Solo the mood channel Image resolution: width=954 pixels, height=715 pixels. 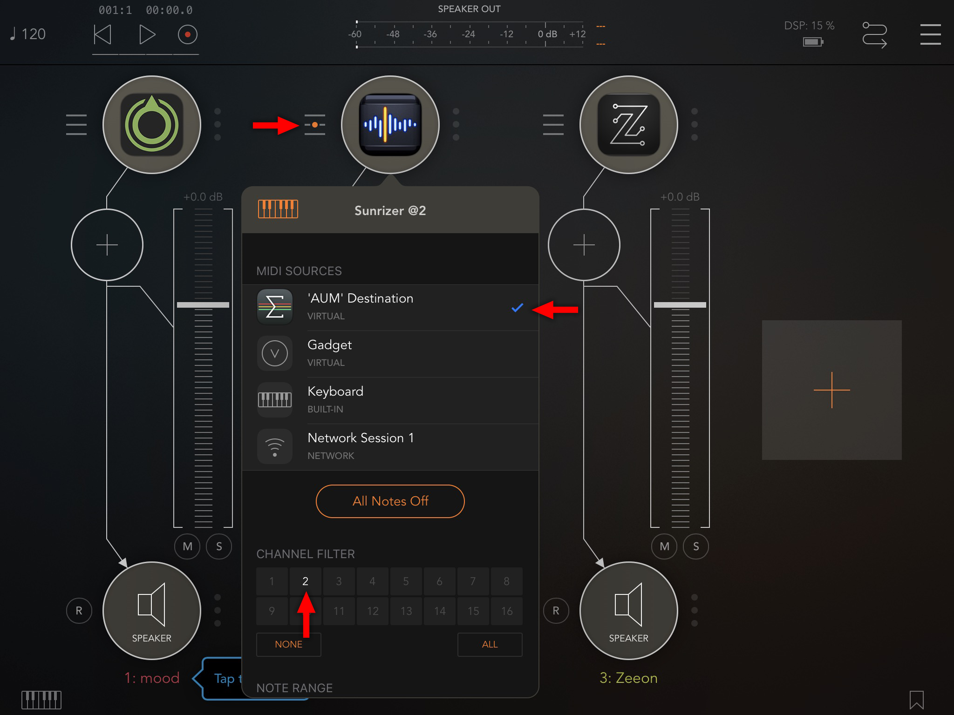click(219, 546)
